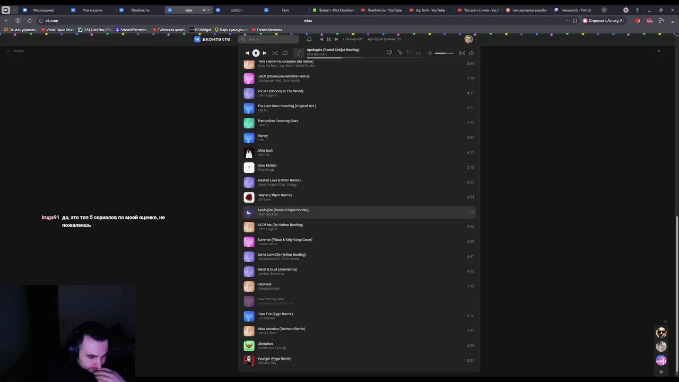Play You & I (Nobody In The World)
The image size is (679, 382).
[x=359, y=93]
